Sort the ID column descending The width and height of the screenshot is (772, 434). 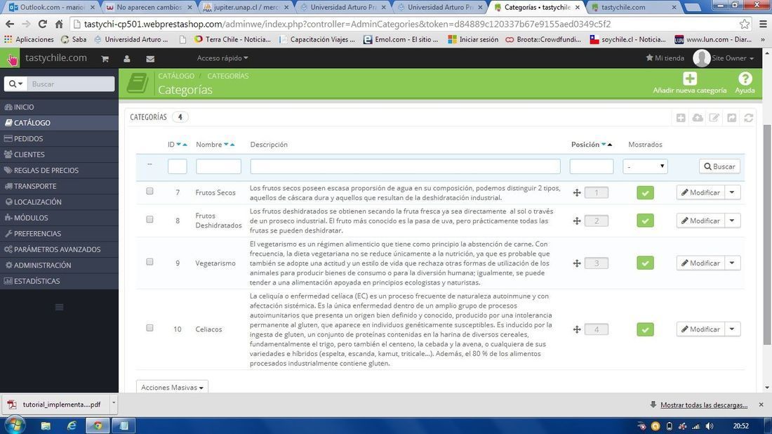pos(179,145)
